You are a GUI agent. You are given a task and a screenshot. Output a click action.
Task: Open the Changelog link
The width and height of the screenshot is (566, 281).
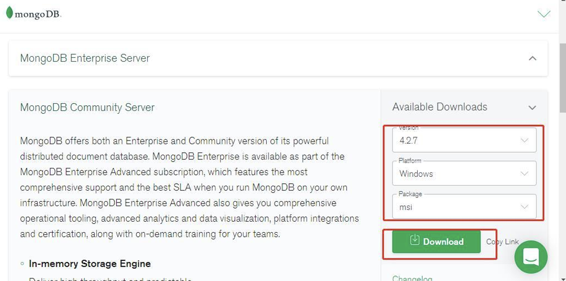(412, 278)
